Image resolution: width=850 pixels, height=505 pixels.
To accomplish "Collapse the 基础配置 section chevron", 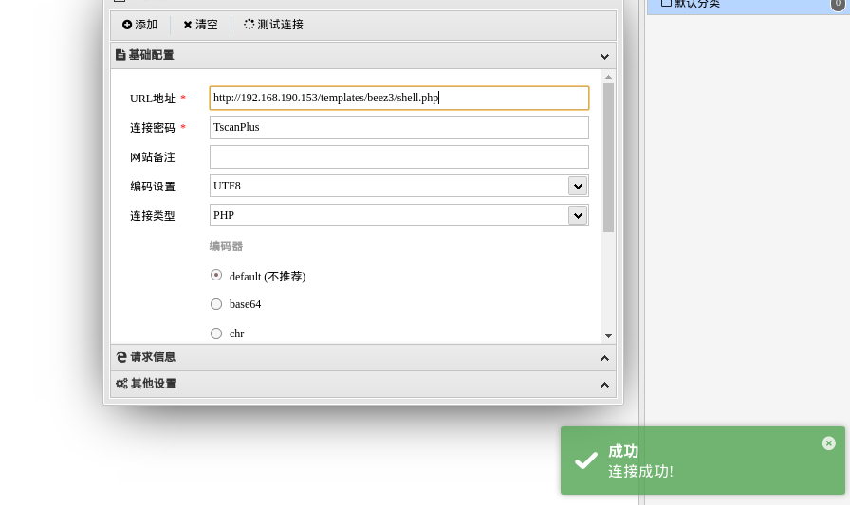I will click(x=604, y=56).
